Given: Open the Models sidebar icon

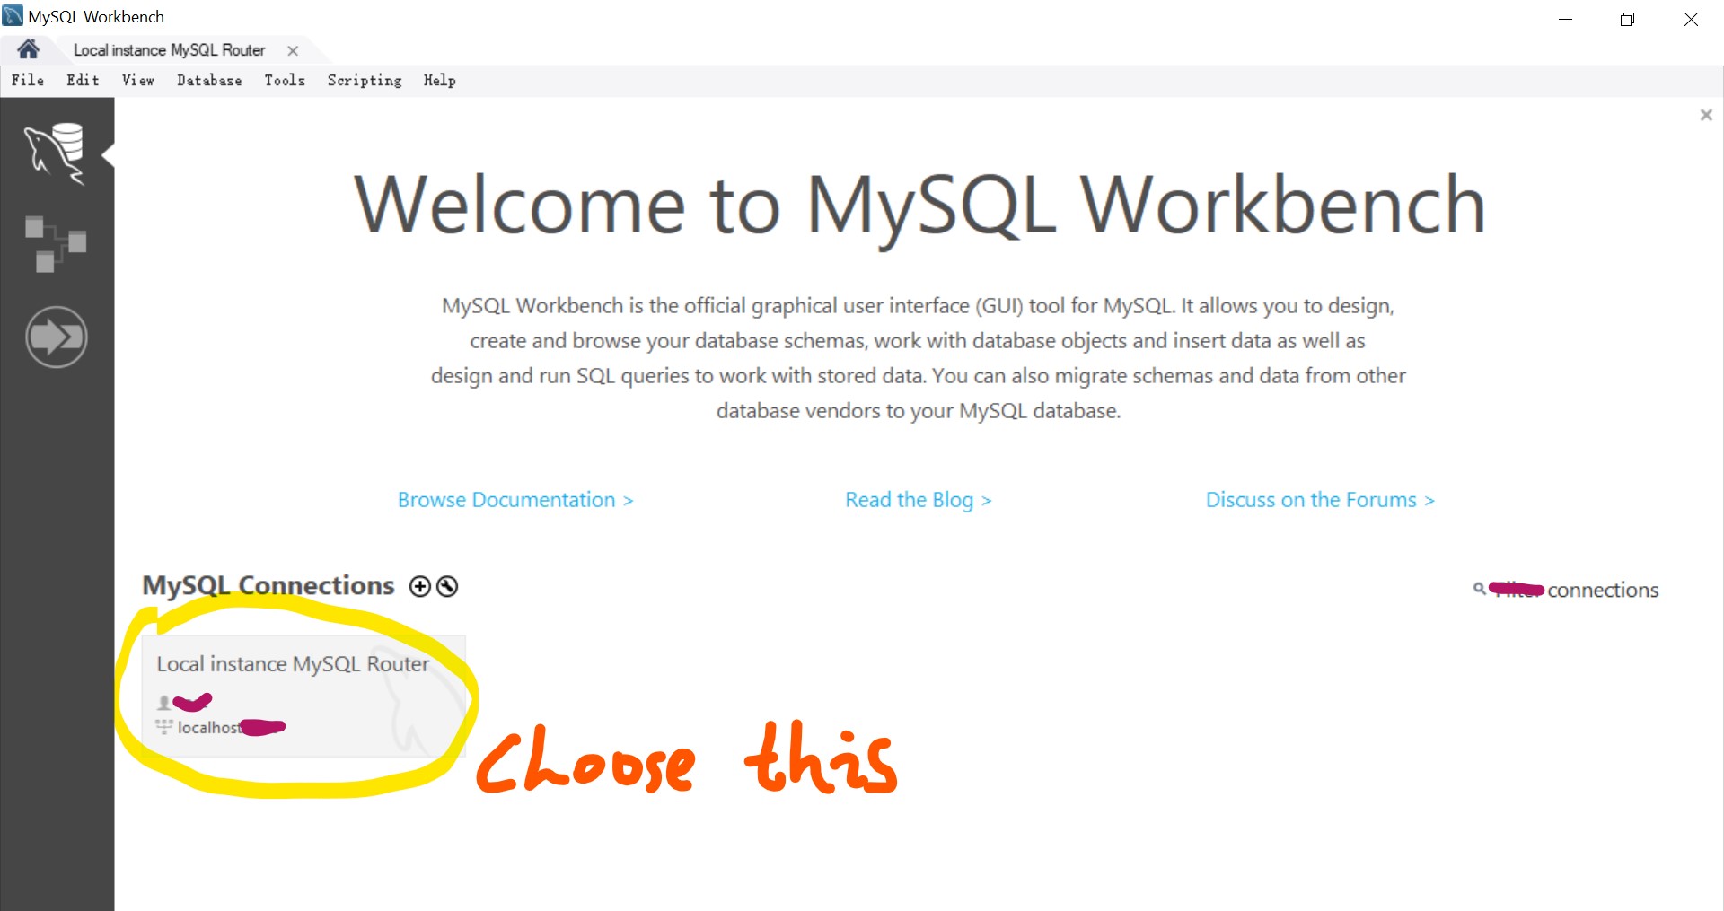Looking at the screenshot, I should click(56, 243).
